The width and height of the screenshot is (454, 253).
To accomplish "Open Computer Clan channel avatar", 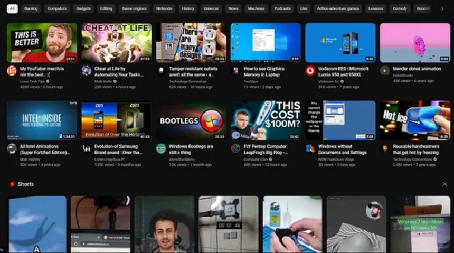I will (235, 148).
